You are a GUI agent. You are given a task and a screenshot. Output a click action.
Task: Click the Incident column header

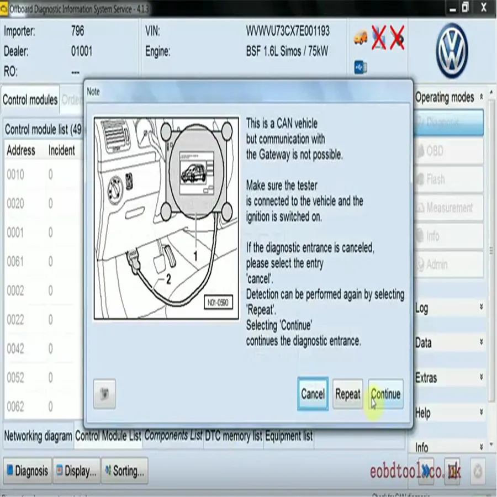pos(61,150)
